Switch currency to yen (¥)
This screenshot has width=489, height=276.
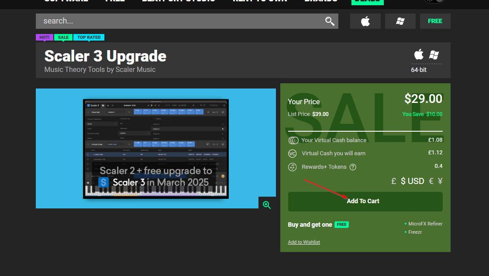pyautogui.click(x=440, y=181)
